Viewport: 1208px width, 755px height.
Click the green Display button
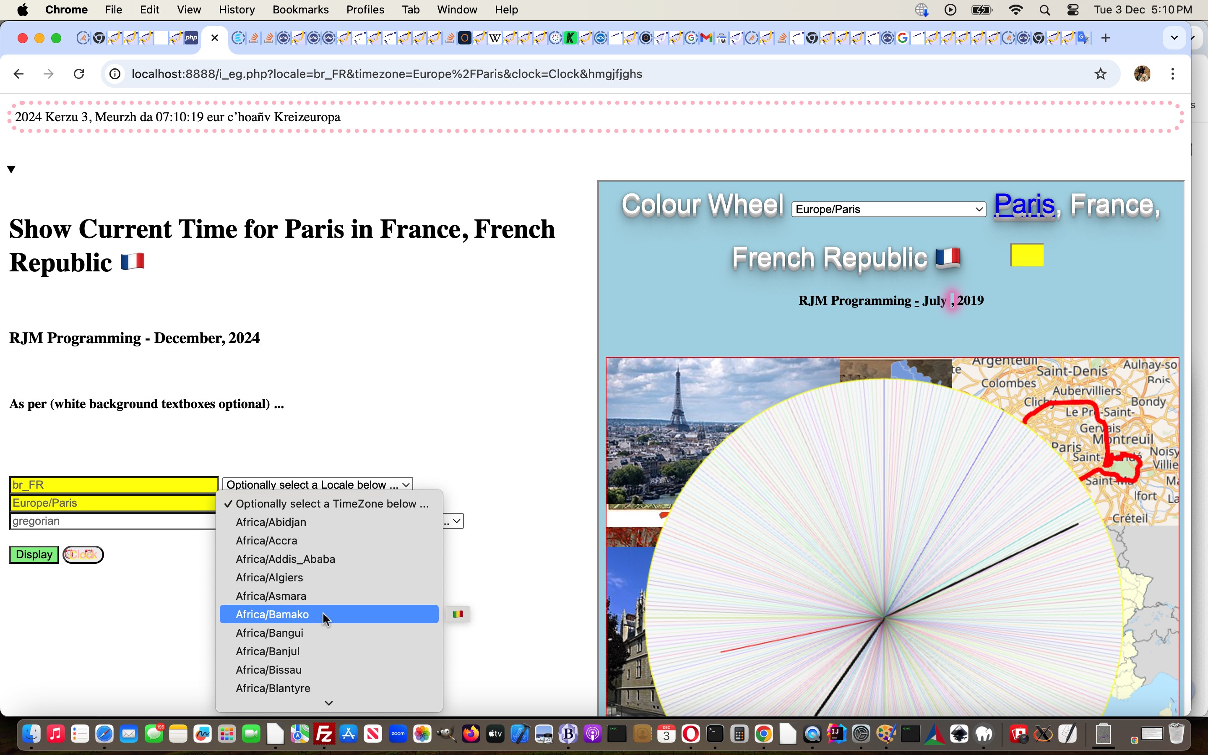tap(34, 555)
